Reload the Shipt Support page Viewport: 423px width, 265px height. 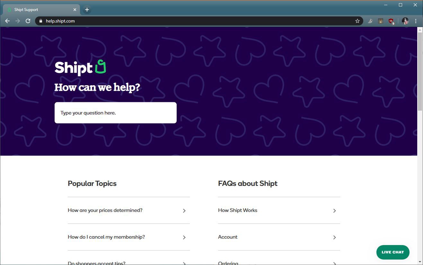[x=28, y=21]
